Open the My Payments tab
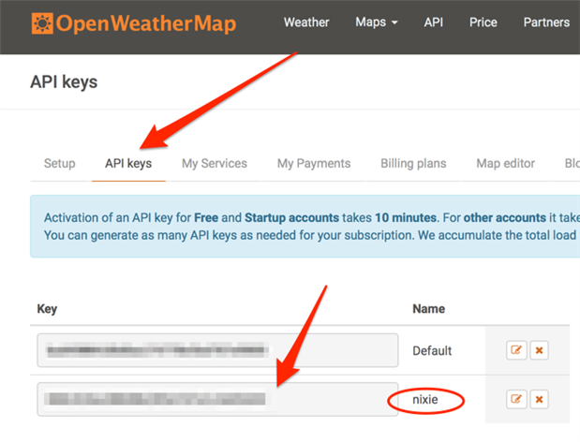The height and width of the screenshot is (442, 580). [x=314, y=163]
